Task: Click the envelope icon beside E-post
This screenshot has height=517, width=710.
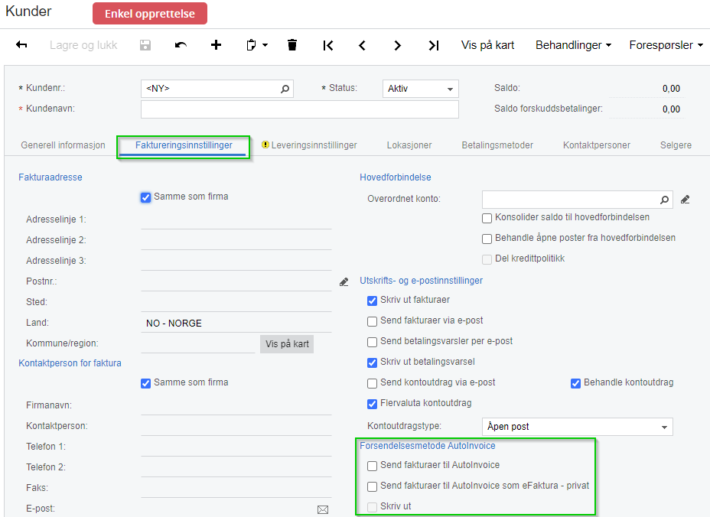Action: click(x=323, y=510)
